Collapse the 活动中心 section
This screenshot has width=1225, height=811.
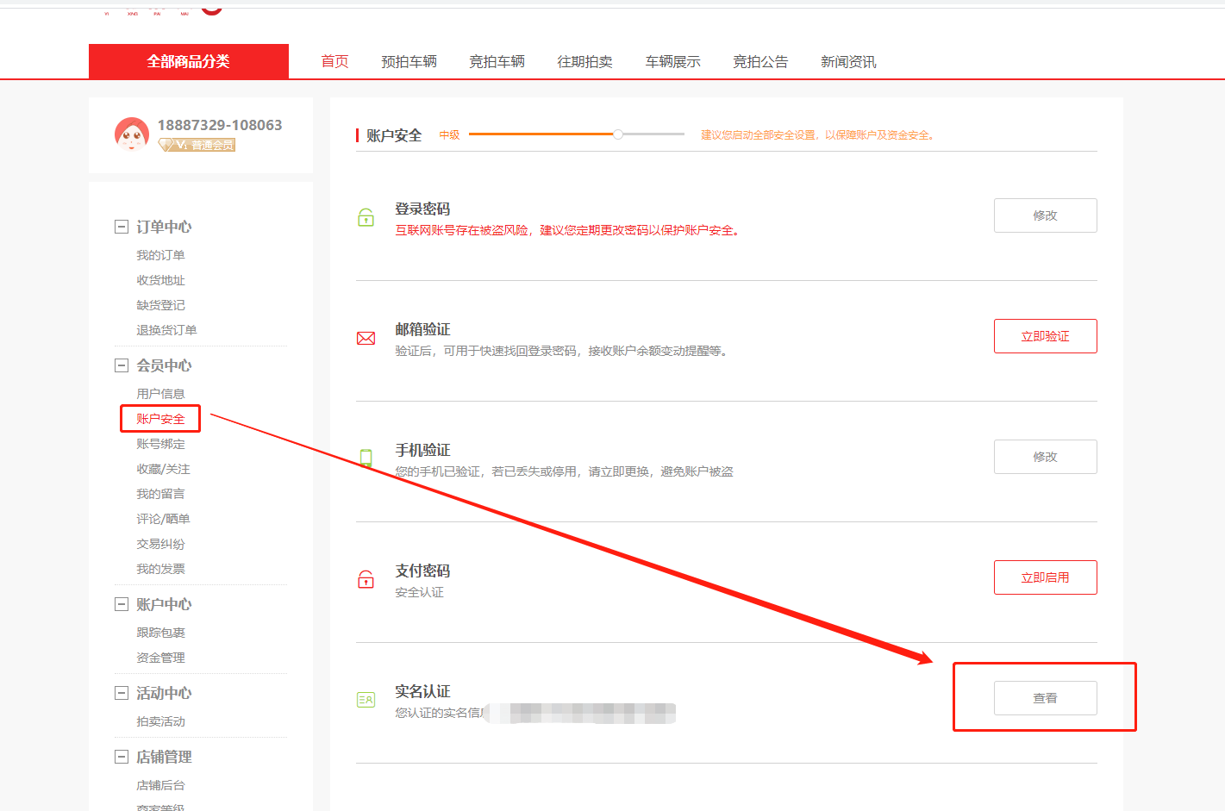click(122, 693)
